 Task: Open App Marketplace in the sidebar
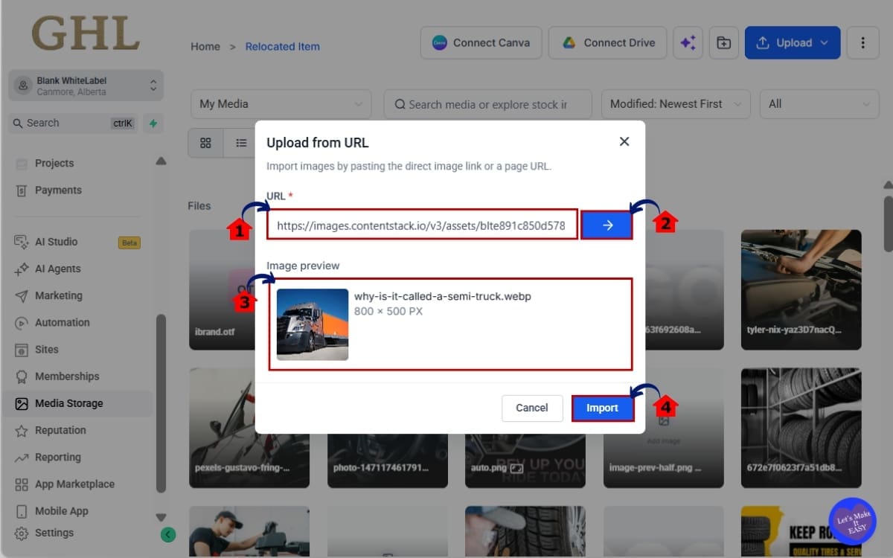pos(77,484)
